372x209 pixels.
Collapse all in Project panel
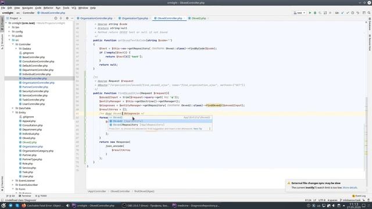pyautogui.click(x=61, y=18)
